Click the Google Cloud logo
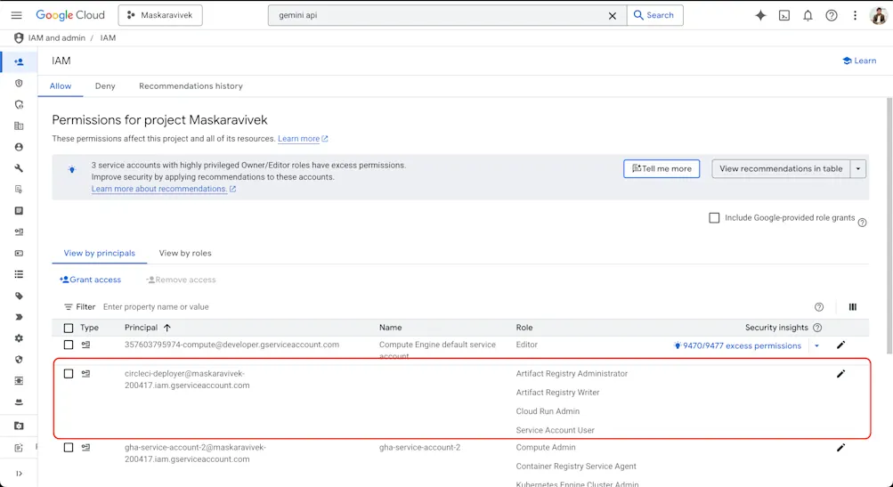This screenshot has width=893, height=487. coord(70,15)
